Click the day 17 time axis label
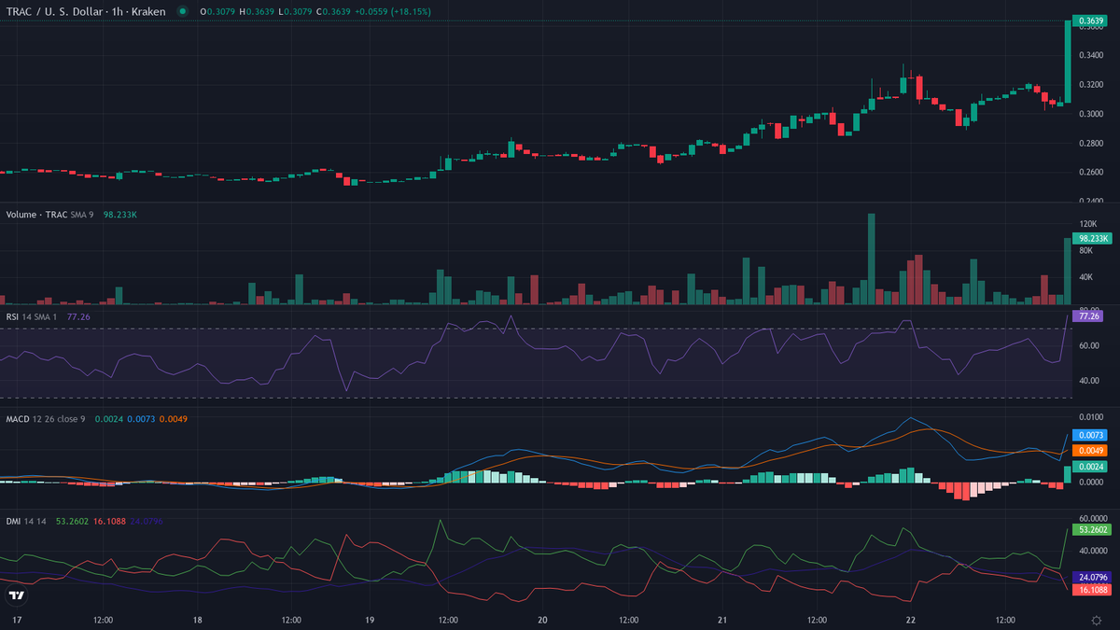This screenshot has width=1120, height=630. 15,620
